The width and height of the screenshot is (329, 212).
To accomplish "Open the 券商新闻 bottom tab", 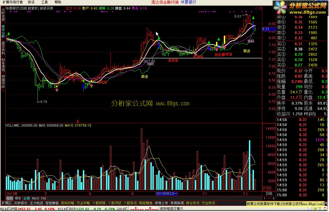I will pos(177,203).
